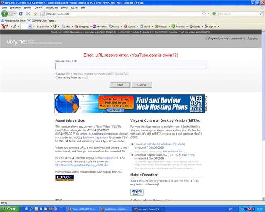Open Yahoo Games toolbar button
Image resolution: width=265 pixels, height=212 pixels.
[130, 26]
